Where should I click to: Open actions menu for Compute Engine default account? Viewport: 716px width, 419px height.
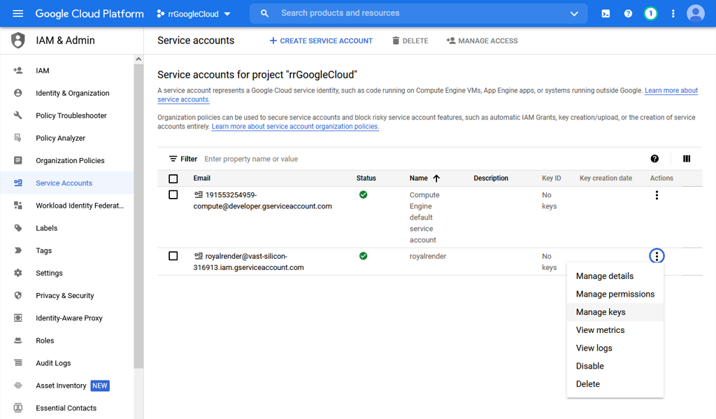pyautogui.click(x=657, y=195)
